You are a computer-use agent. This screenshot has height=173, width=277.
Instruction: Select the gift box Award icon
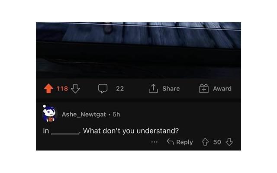click(204, 88)
